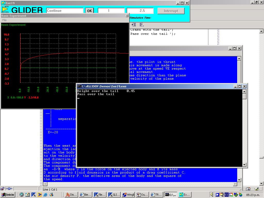Click the plug connection icon in the status bar
Screen dimensions: 264x198
point(9,188)
